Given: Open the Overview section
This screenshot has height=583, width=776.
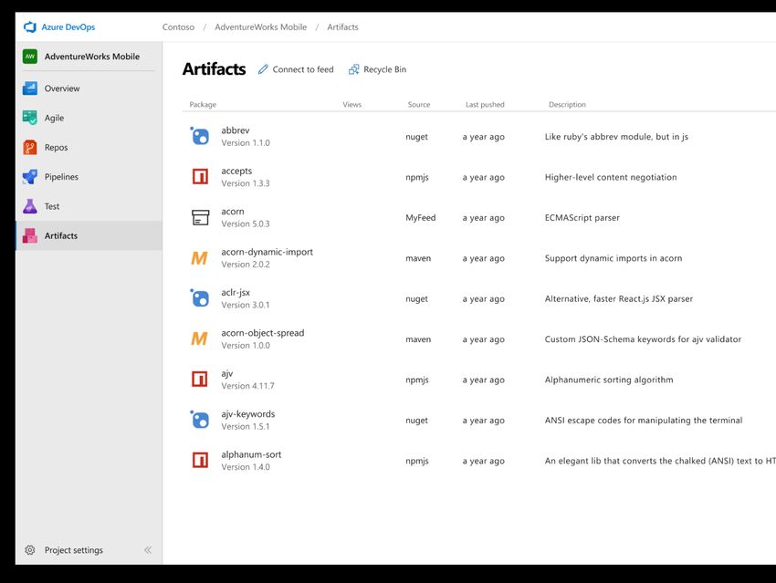Looking at the screenshot, I should (89, 88).
